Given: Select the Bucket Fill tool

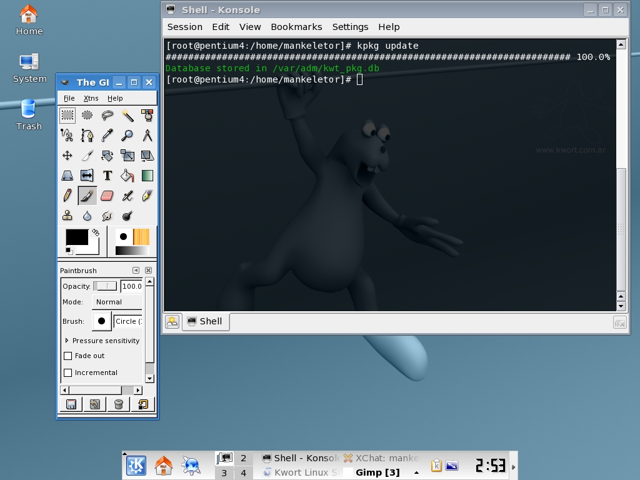Looking at the screenshot, I should point(127,176).
